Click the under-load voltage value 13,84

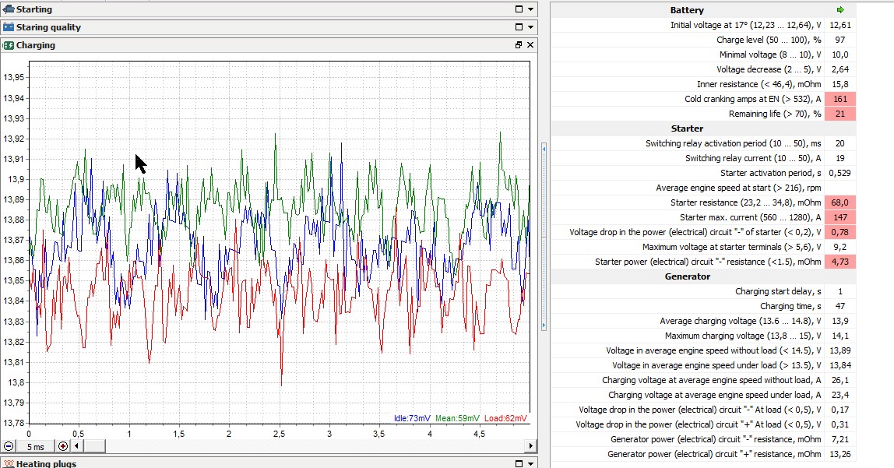point(840,366)
